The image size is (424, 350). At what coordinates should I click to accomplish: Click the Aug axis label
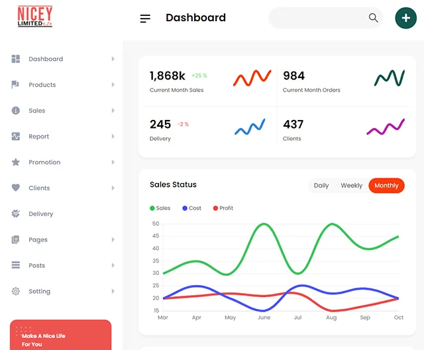[331, 318]
